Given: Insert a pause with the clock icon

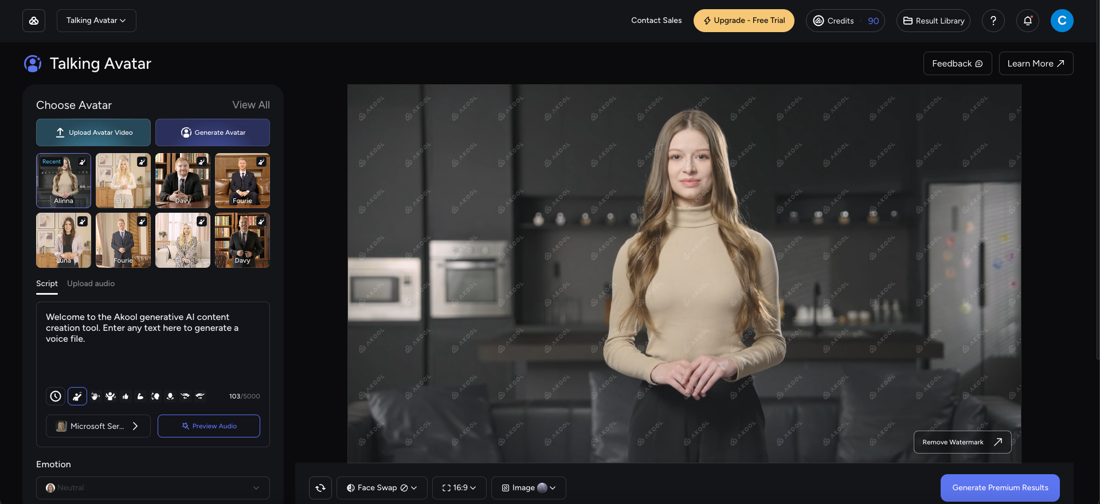Looking at the screenshot, I should tap(56, 396).
